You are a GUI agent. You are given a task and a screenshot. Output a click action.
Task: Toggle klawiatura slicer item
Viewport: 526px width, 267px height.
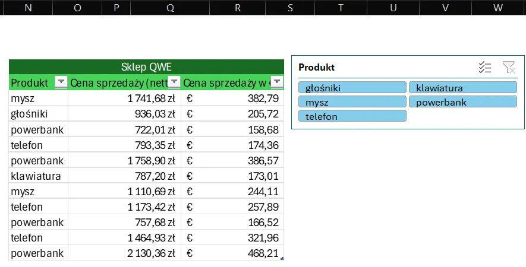(x=462, y=88)
